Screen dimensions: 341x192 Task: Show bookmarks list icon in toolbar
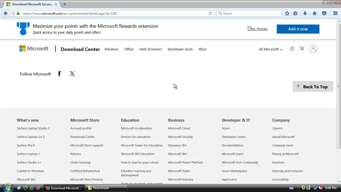(295, 13)
